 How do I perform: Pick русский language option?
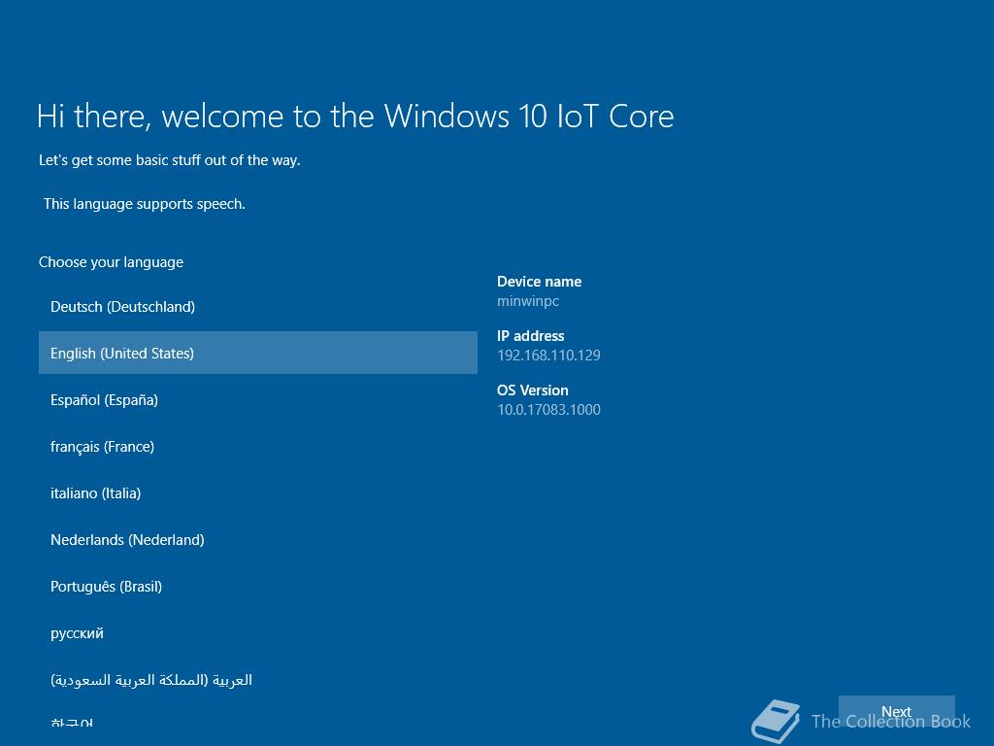pyautogui.click(x=257, y=633)
